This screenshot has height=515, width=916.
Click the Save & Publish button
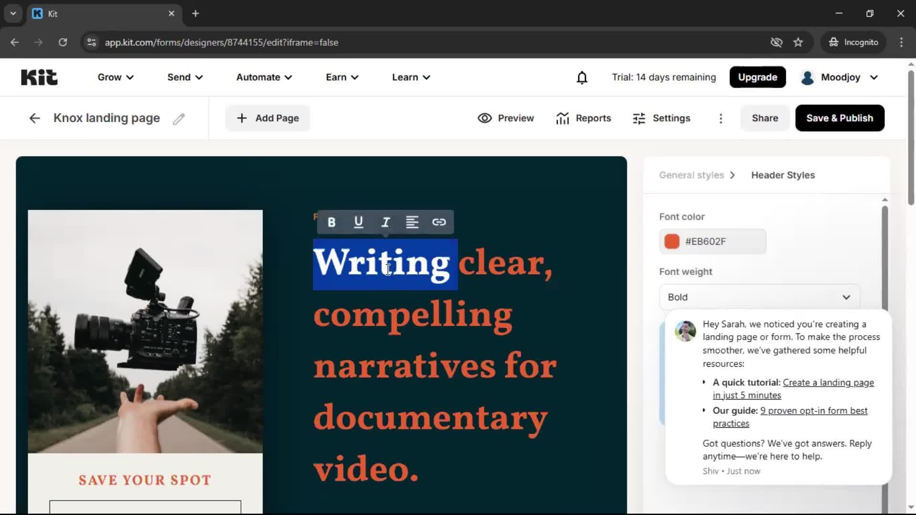pyautogui.click(x=839, y=118)
